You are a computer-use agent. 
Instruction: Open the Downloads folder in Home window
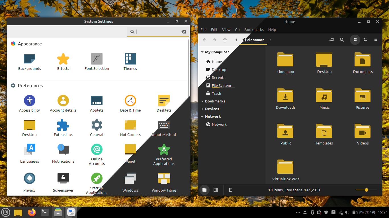[286, 98]
